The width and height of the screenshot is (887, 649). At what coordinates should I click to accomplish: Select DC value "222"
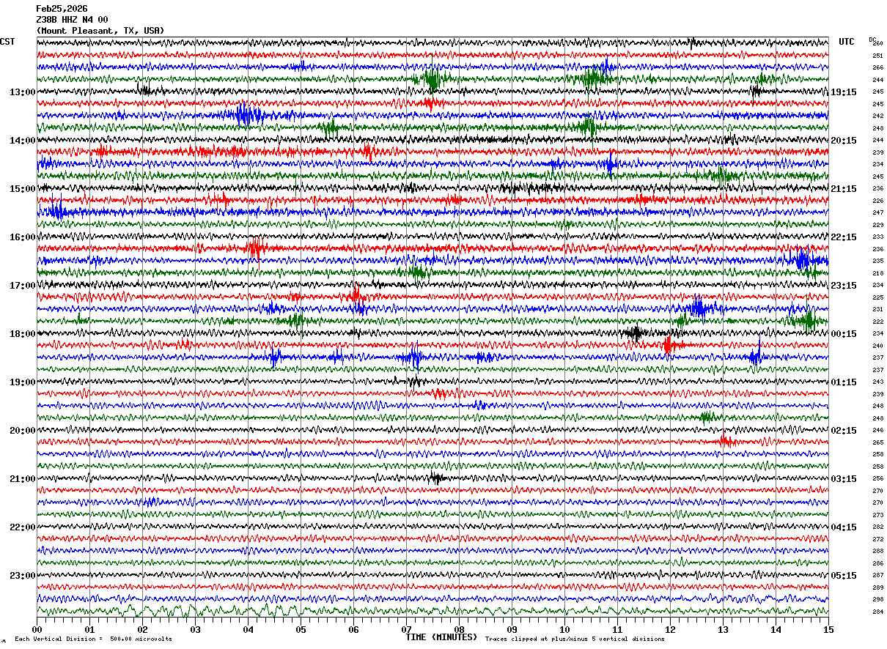click(x=877, y=322)
